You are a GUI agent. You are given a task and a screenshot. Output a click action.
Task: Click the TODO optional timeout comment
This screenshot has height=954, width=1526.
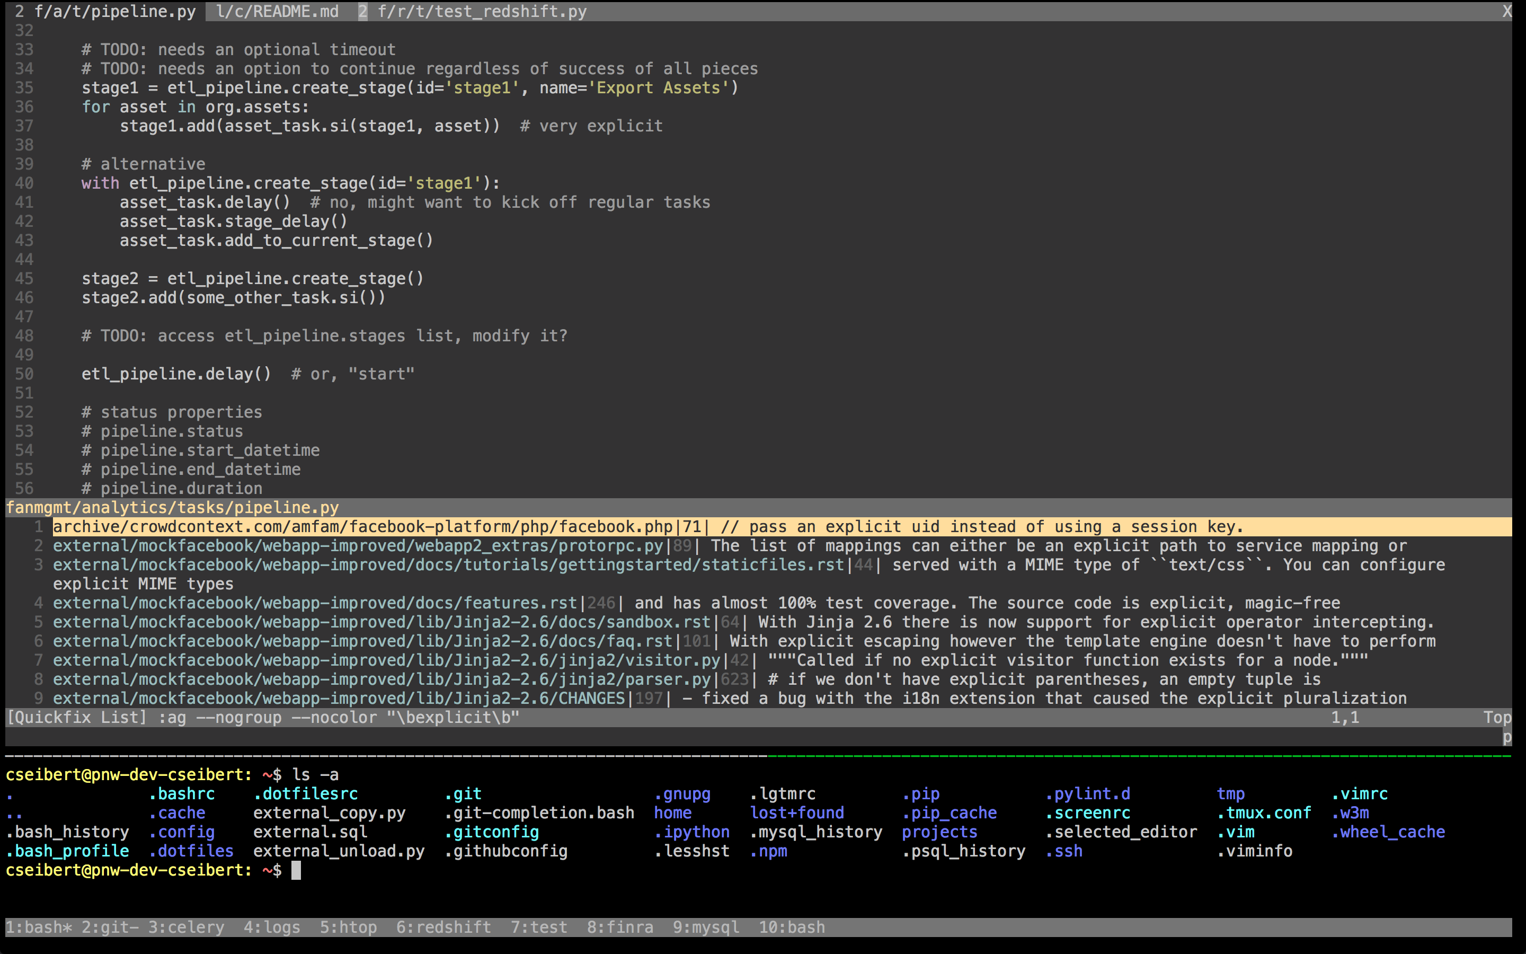238,50
